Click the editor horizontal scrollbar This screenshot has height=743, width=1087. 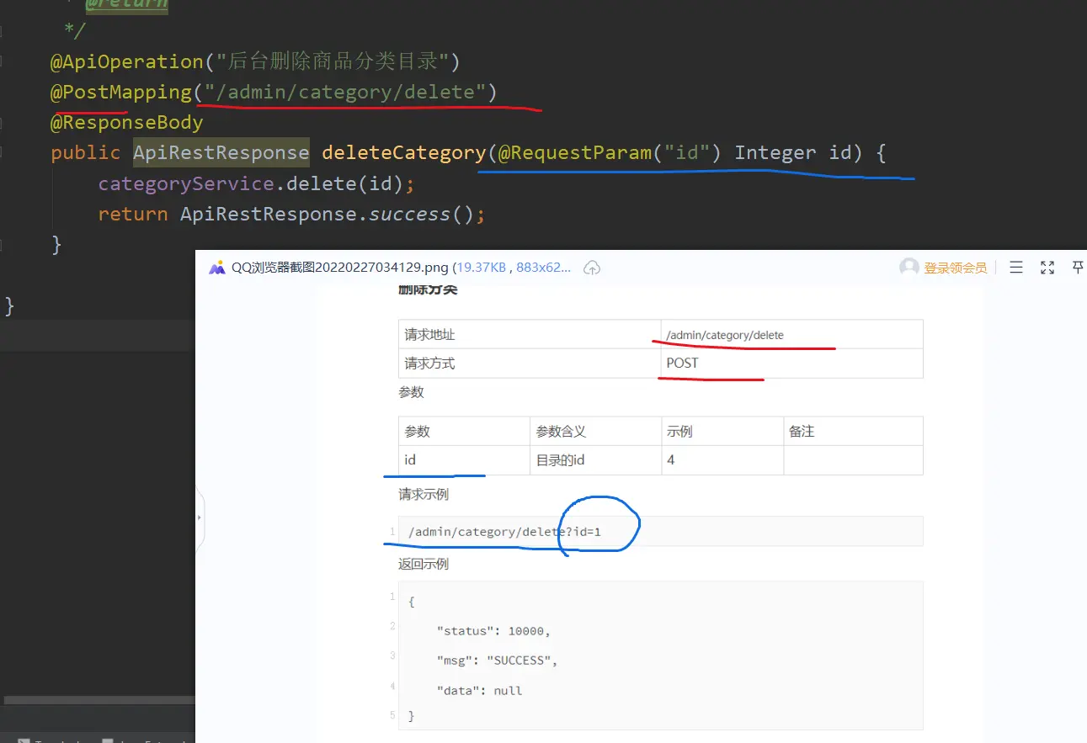tap(99, 700)
